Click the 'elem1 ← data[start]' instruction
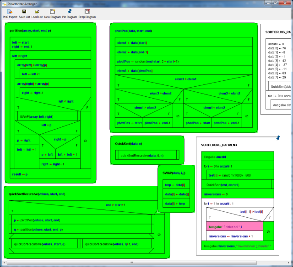Screen dimensions: 293x267 coord(184,42)
